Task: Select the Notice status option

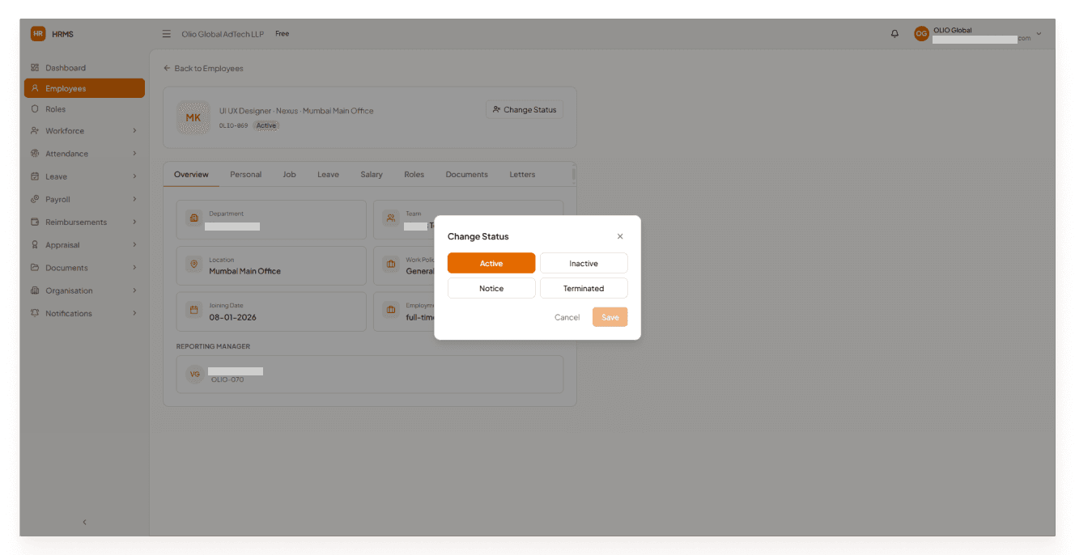Action: [x=491, y=289]
